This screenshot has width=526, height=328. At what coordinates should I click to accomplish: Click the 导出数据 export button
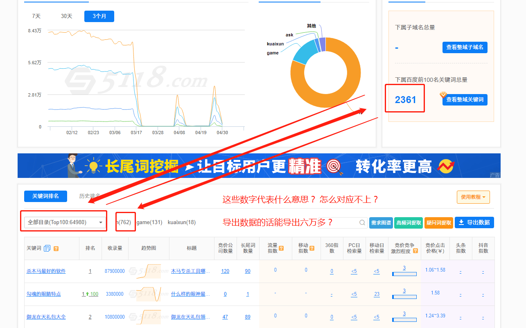tap(474, 222)
